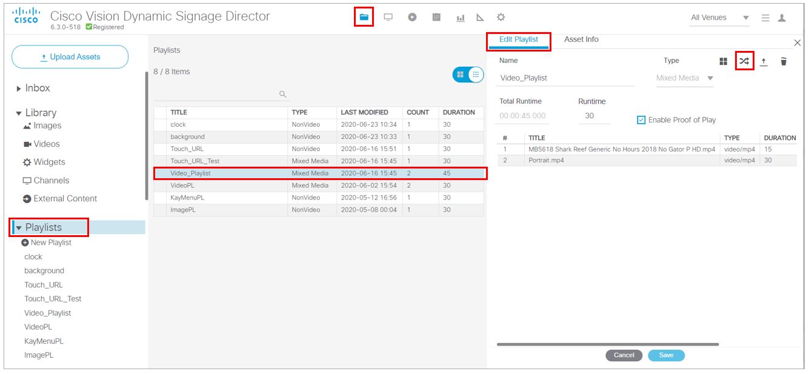Open the calendar scheduling icon in top bar
The width and height of the screenshot is (809, 374).
tap(436, 18)
